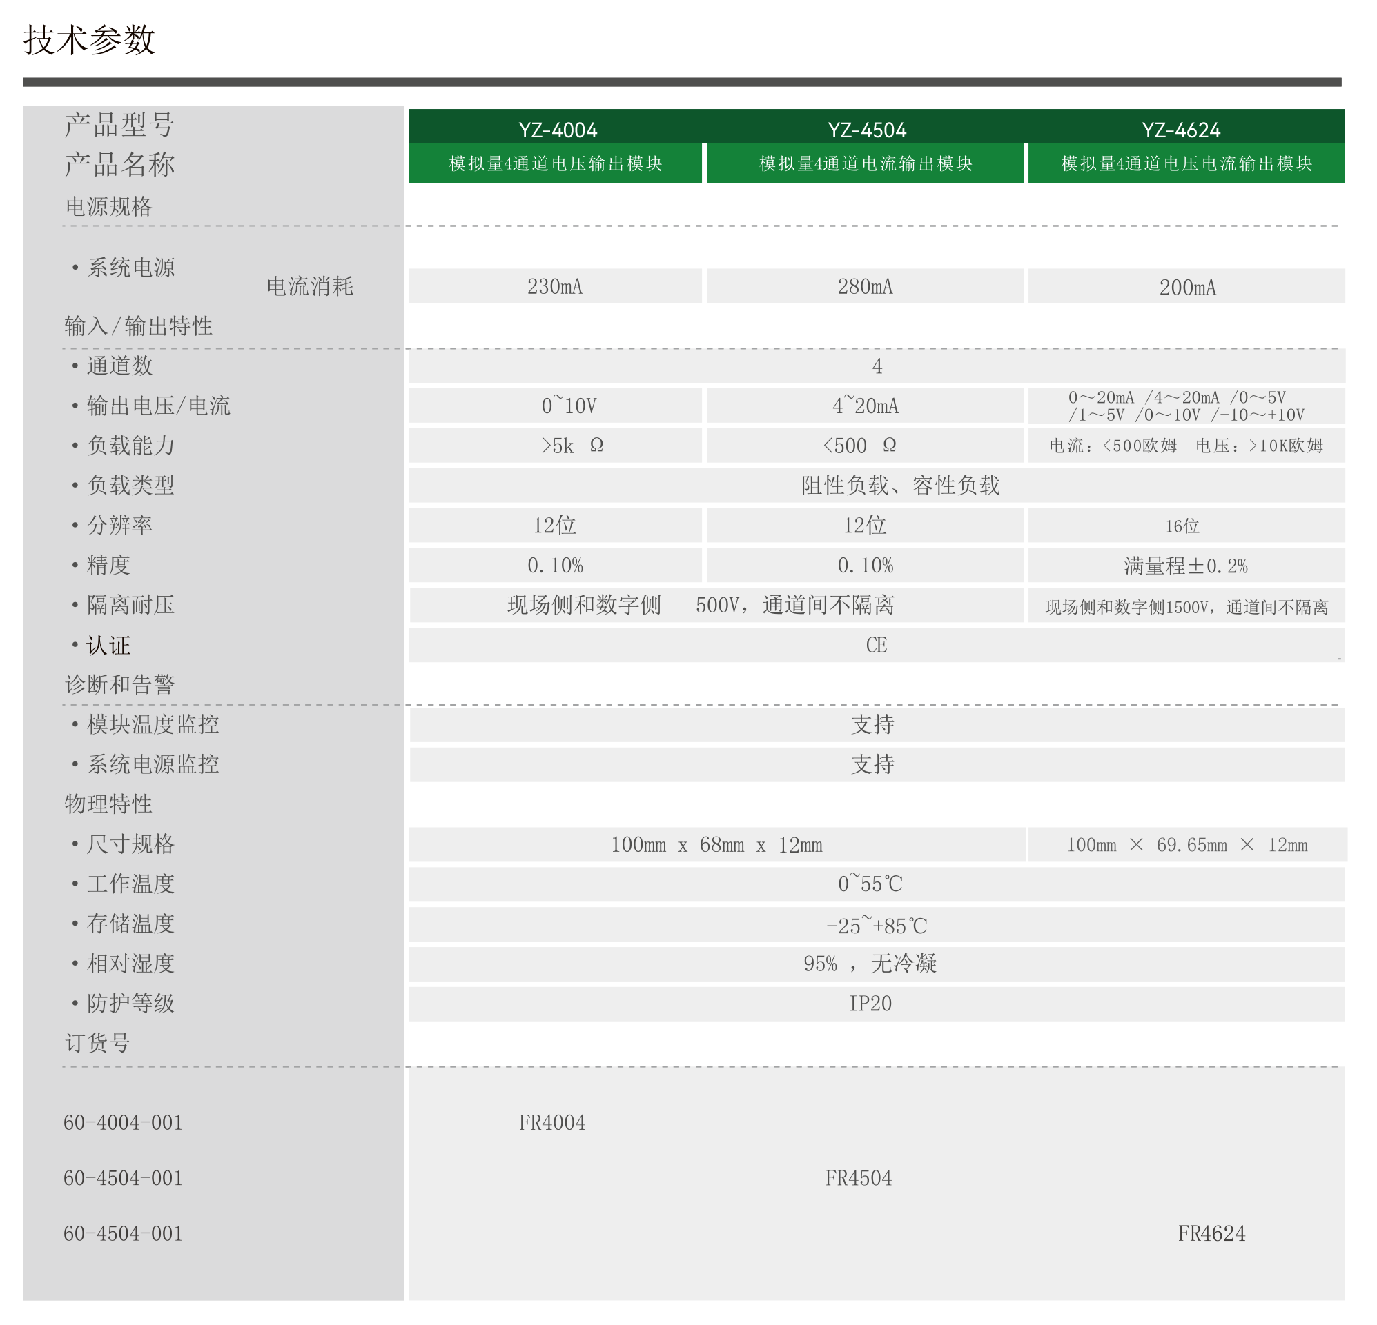Click the 4~20mA output current cell
This screenshot has height=1325, width=1377.
[x=865, y=406]
